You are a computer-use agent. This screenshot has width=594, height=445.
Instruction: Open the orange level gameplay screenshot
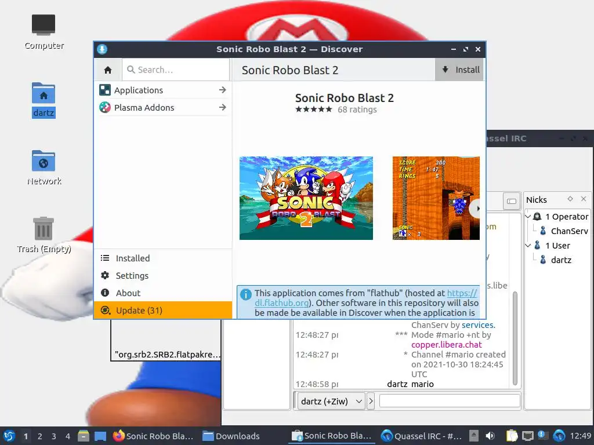436,198
